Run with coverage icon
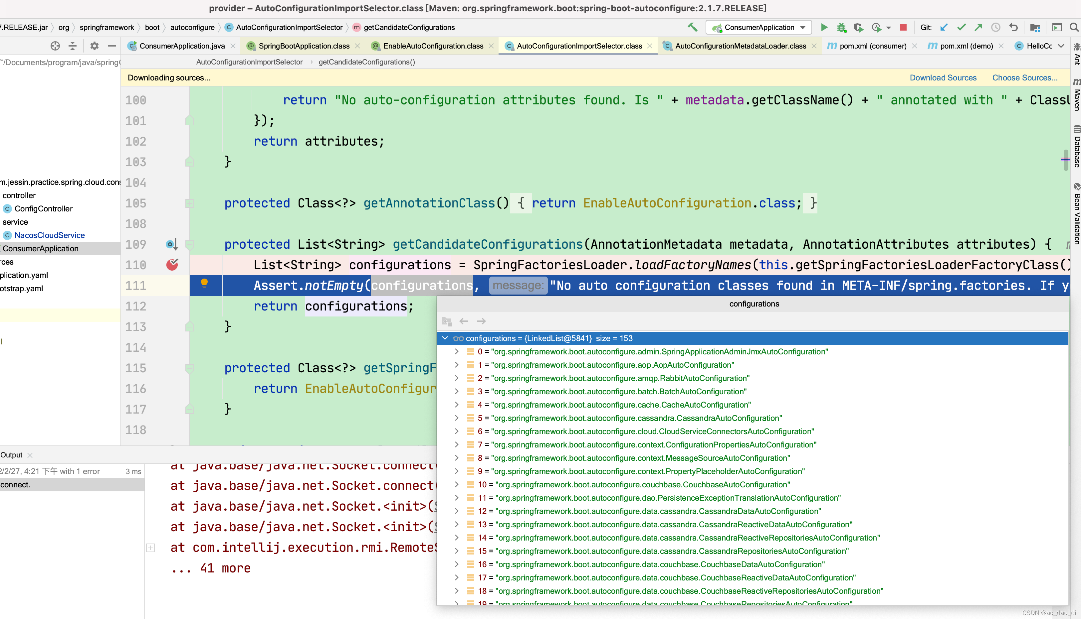The image size is (1081, 619). pos(858,27)
